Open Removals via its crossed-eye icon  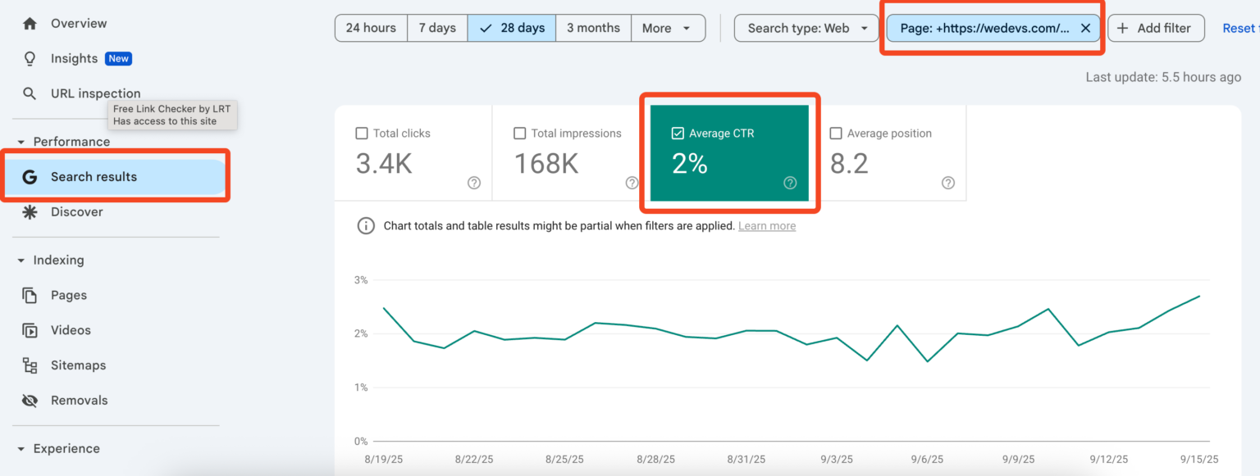(x=30, y=401)
